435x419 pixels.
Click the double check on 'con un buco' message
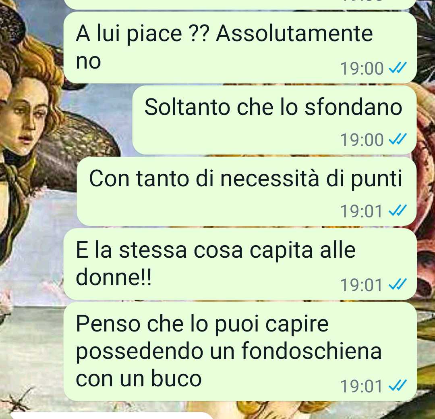click(x=398, y=386)
